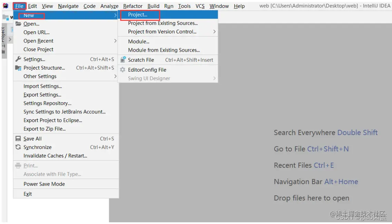The height and width of the screenshot is (224, 392).
Task: Click the Scratch File document icon
Action: point(123,59)
